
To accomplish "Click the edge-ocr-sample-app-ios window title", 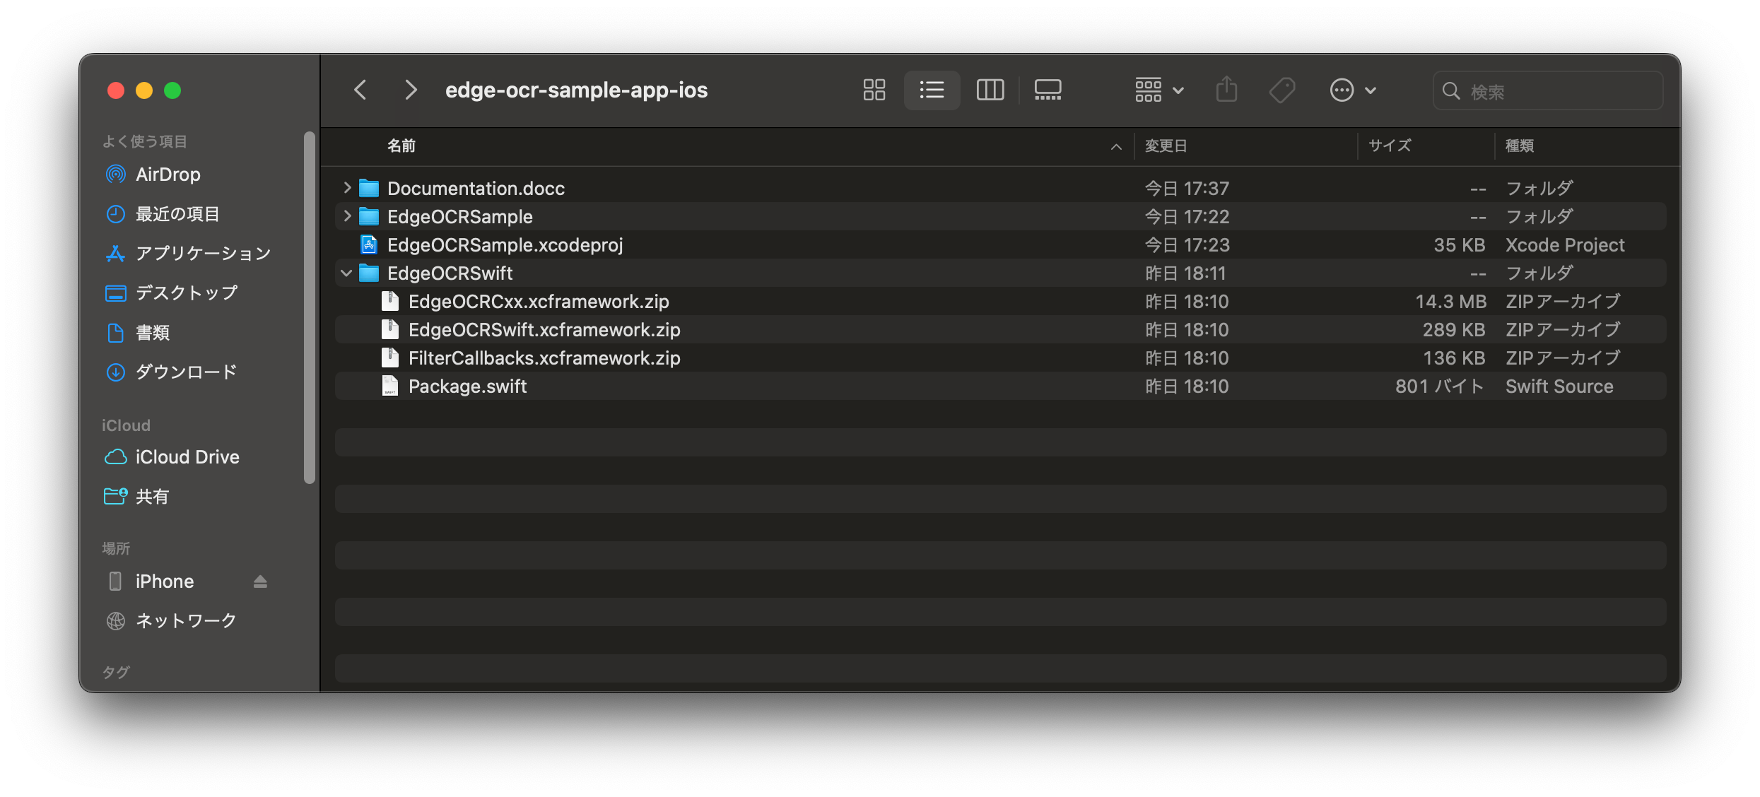I will point(576,90).
